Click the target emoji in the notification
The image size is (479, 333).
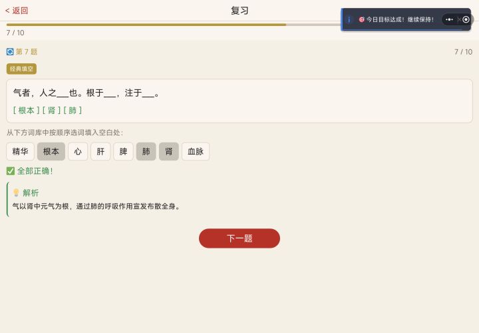(362, 19)
